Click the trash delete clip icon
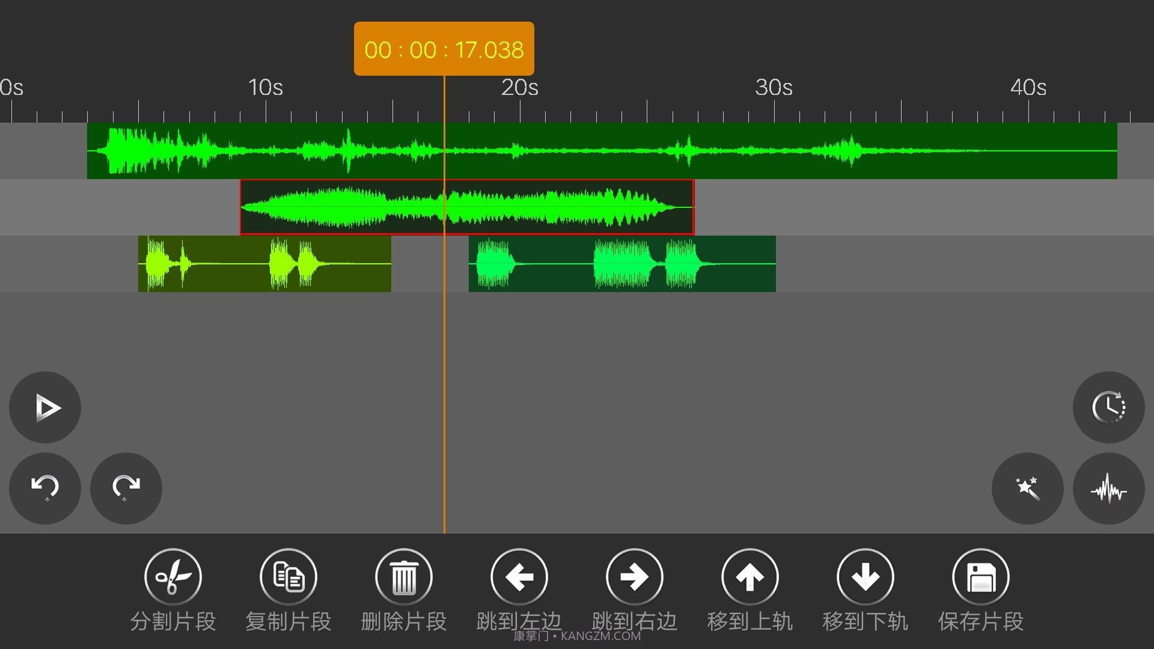This screenshot has width=1154, height=649. (x=404, y=577)
